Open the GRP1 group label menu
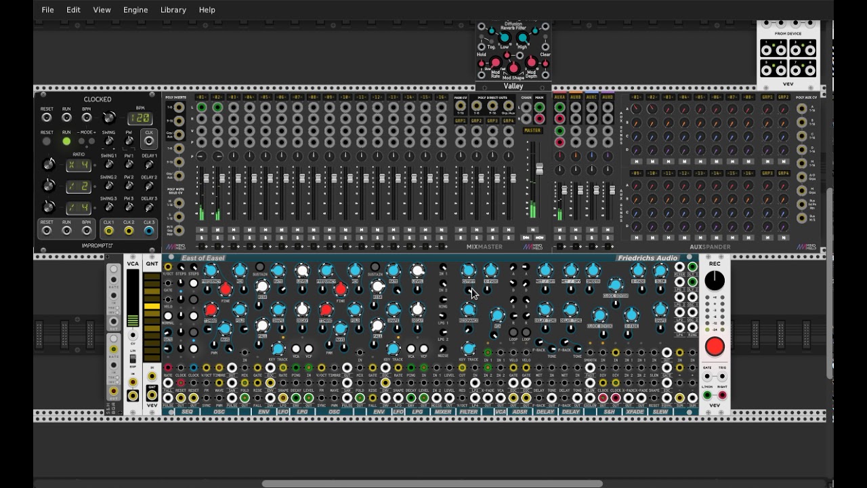This screenshot has height=488, width=867. [x=461, y=121]
